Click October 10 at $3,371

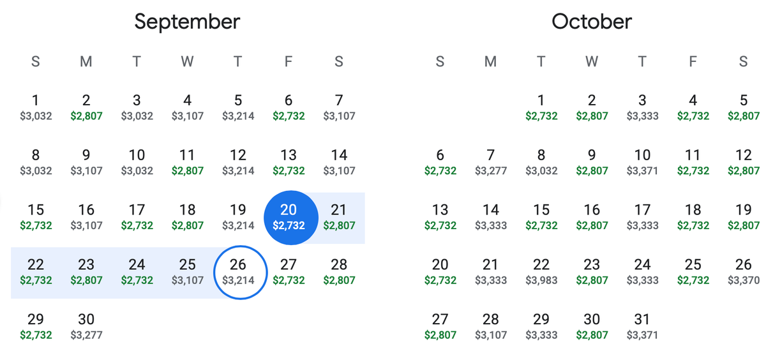click(x=642, y=163)
